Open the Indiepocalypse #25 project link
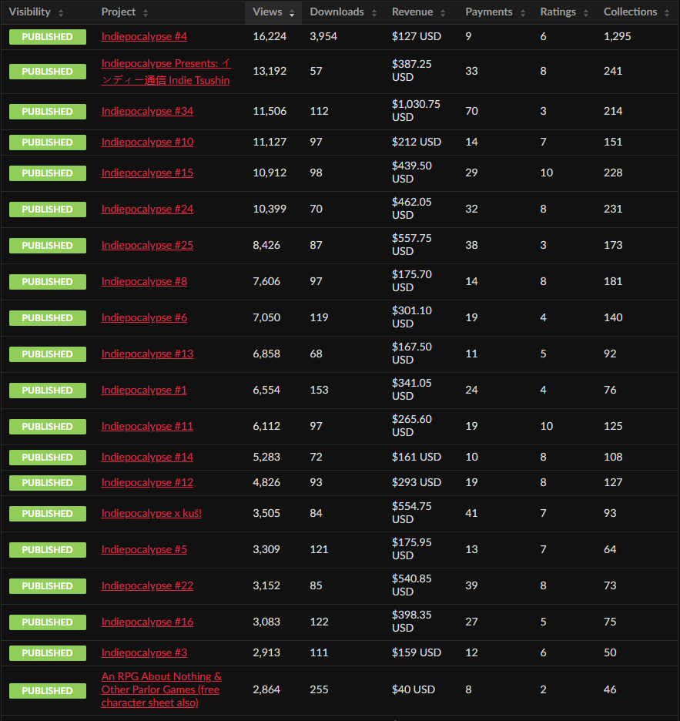The height and width of the screenshot is (721, 680). click(x=147, y=246)
